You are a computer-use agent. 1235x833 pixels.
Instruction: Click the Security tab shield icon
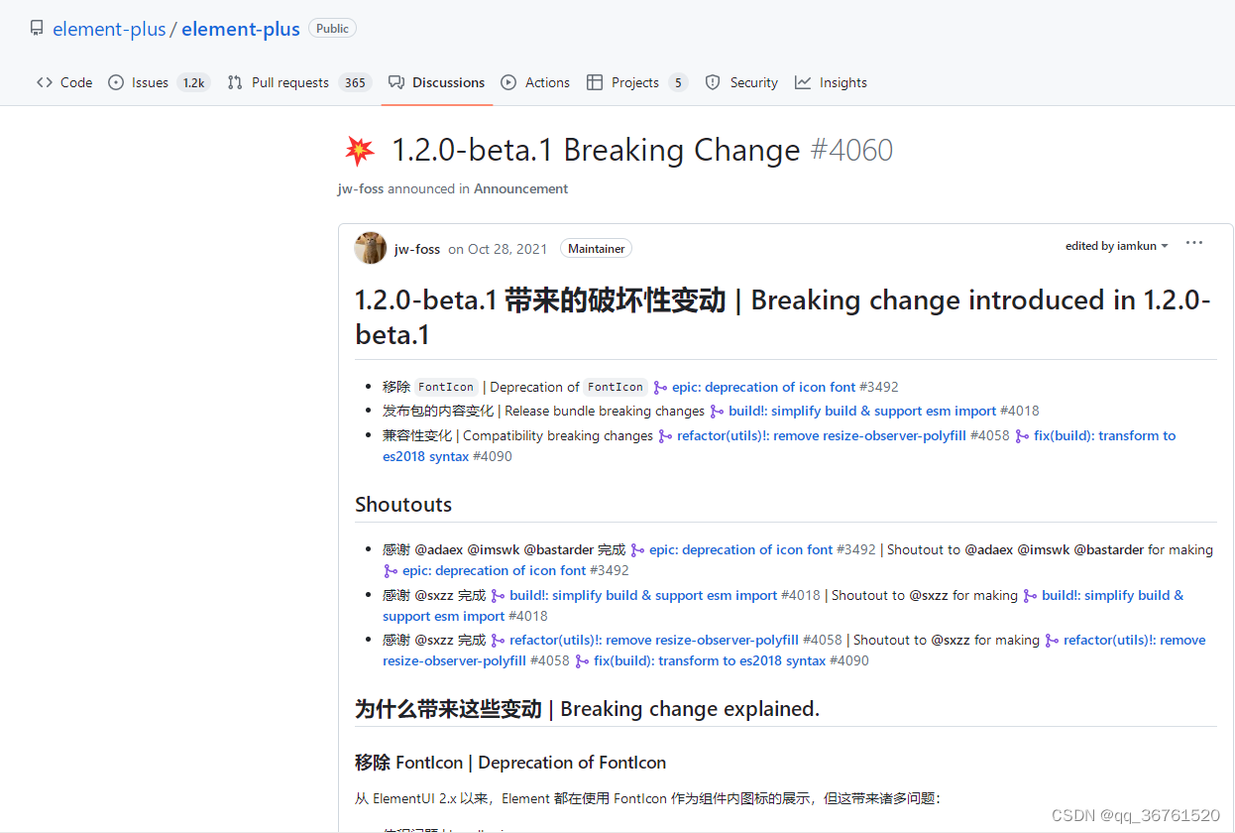click(x=713, y=82)
